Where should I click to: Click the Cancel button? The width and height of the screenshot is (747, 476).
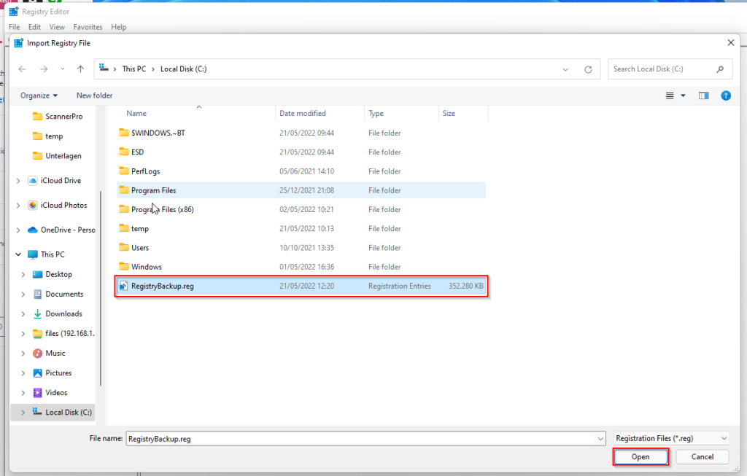pos(702,457)
